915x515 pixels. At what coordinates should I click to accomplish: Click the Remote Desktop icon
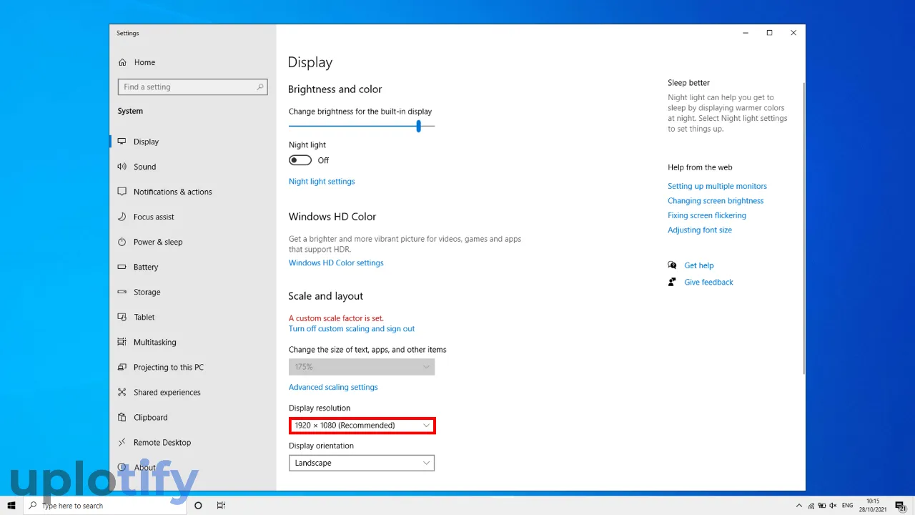(x=122, y=442)
